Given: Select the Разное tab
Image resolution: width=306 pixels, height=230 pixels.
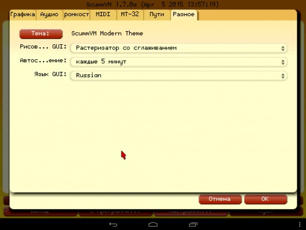Looking at the screenshot, I should [x=184, y=15].
